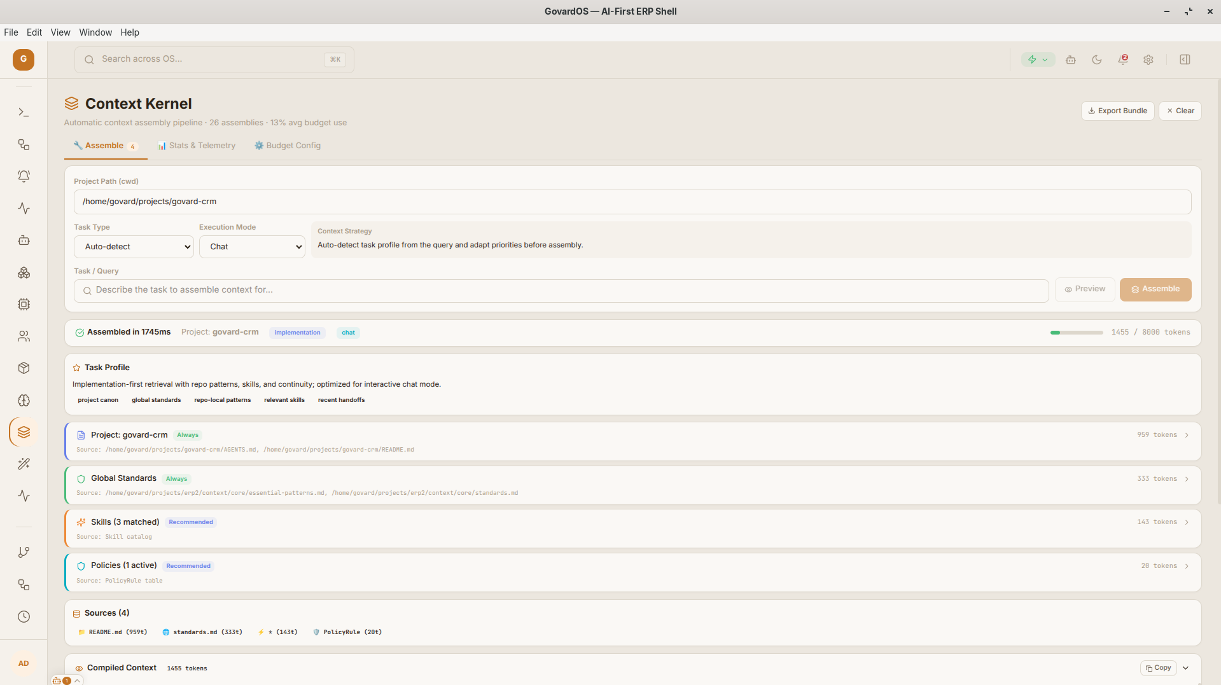Open the package box icon in the sidebar
1221x685 pixels.
click(x=24, y=368)
